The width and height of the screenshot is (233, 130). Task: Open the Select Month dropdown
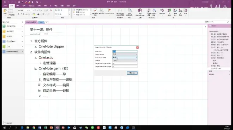(x=125, y=54)
